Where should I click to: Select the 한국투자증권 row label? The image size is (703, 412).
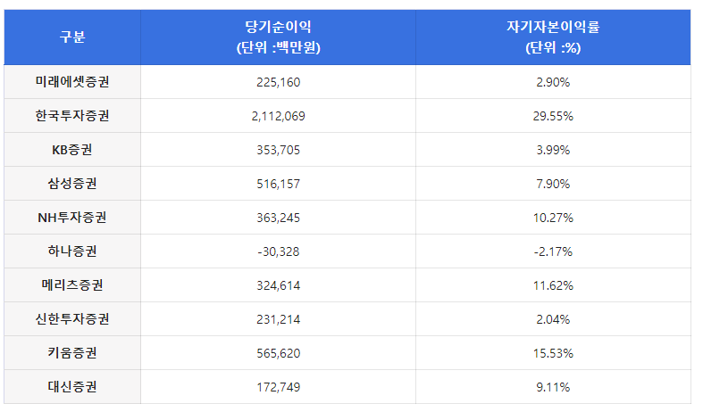[x=72, y=116]
